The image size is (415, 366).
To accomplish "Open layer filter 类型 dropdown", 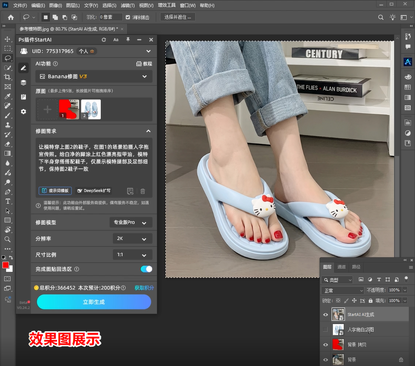I will coord(338,280).
